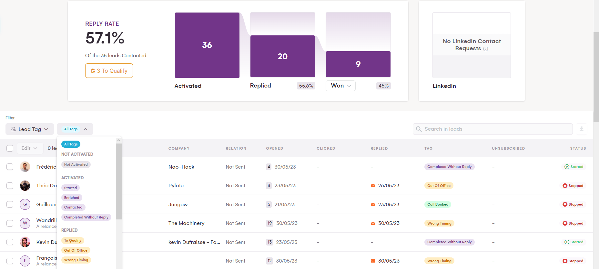The height and width of the screenshot is (269, 599).
Task: Check the box for the Théo row
Action: pyautogui.click(x=10, y=186)
